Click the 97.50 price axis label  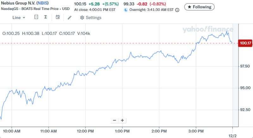click(244, 66)
